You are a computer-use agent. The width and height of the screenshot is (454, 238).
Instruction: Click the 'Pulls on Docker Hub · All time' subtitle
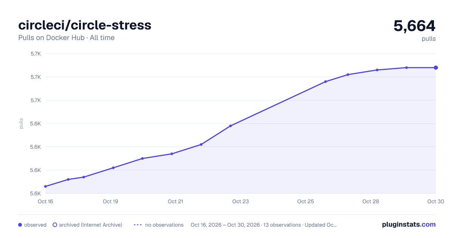tap(66, 38)
